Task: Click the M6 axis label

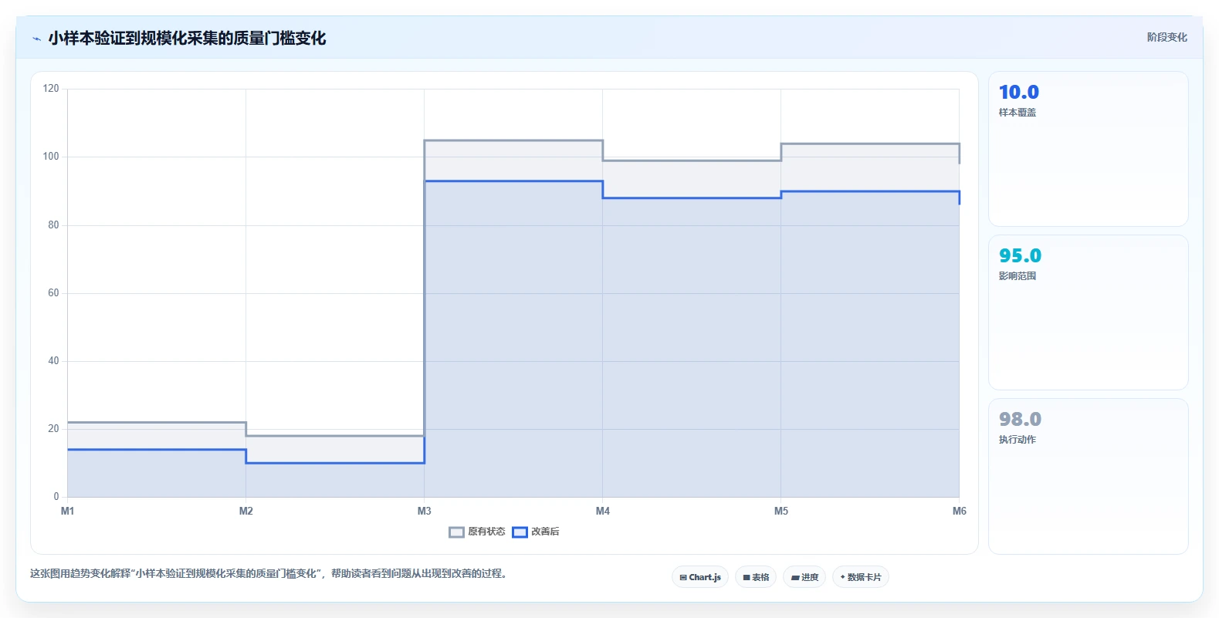Action: pos(959,511)
